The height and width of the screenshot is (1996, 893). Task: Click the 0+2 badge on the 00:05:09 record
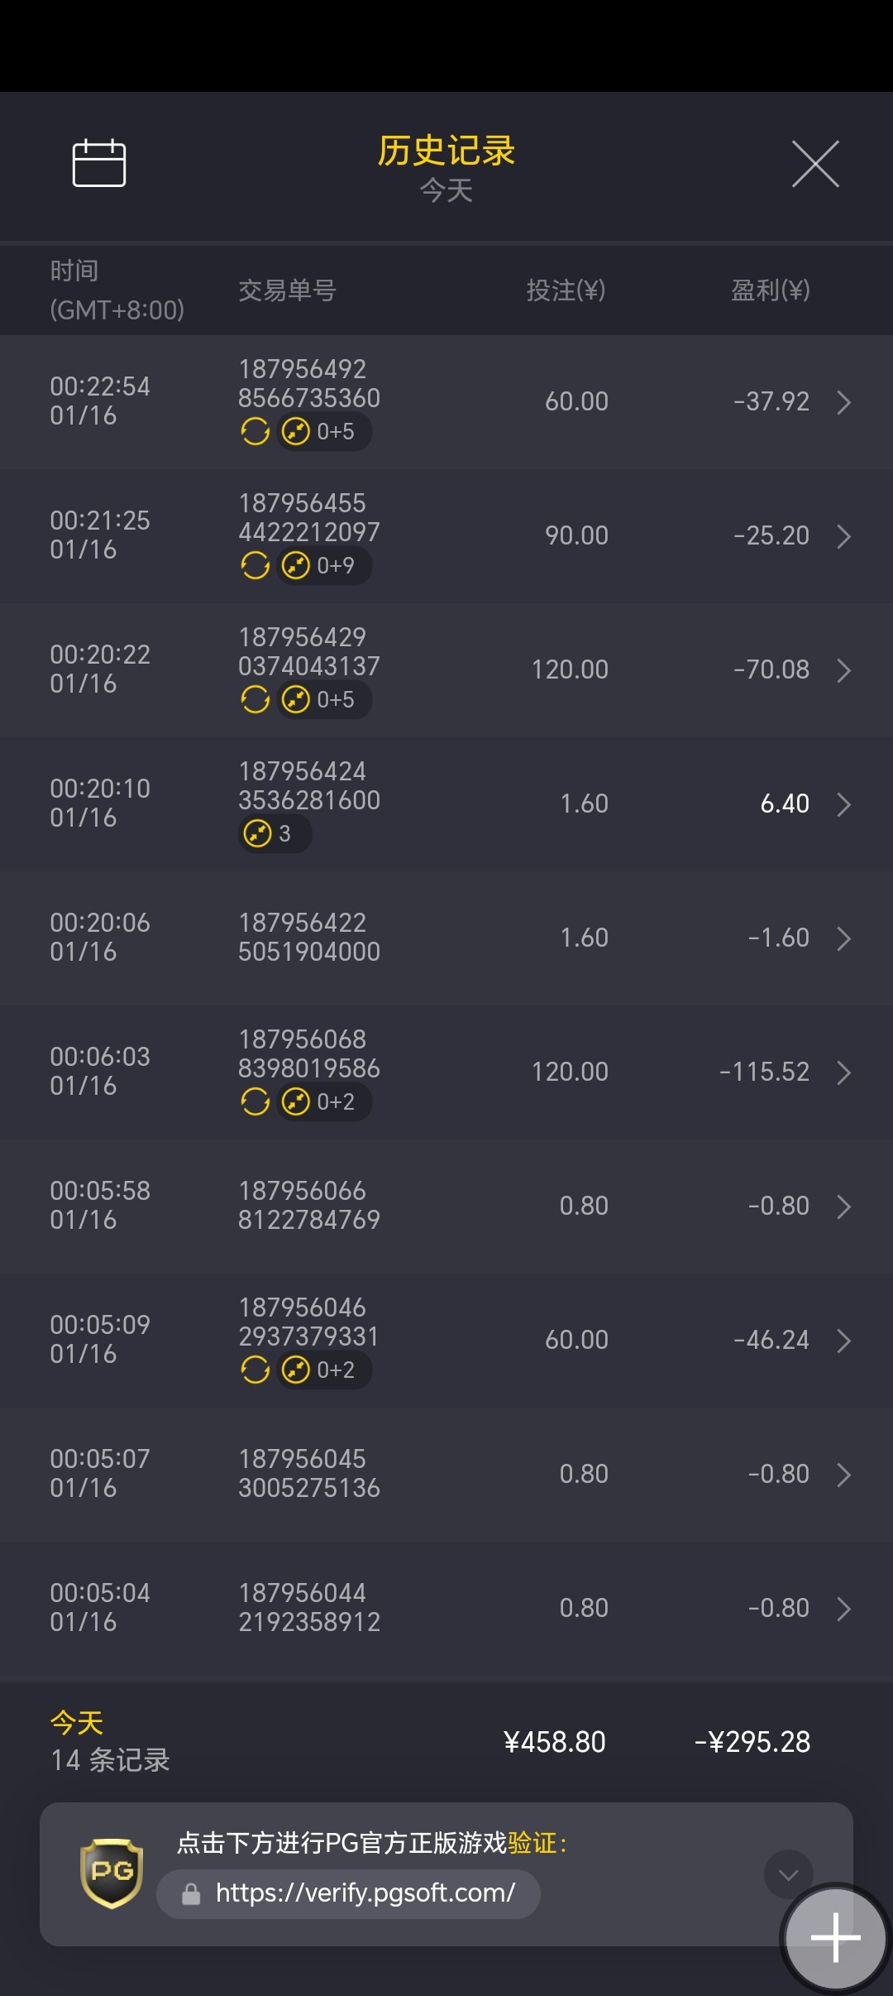pyautogui.click(x=324, y=1370)
